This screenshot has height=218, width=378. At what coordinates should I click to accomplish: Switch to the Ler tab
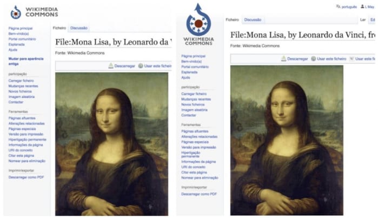[363, 20]
